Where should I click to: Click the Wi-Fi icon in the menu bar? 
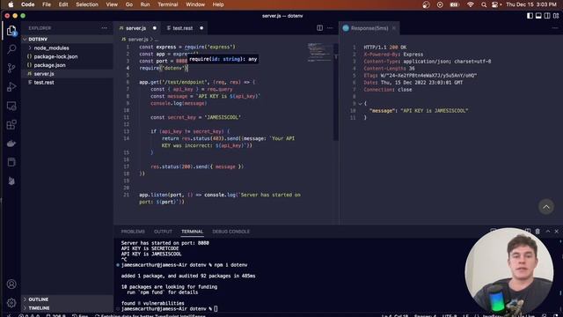(471, 4)
